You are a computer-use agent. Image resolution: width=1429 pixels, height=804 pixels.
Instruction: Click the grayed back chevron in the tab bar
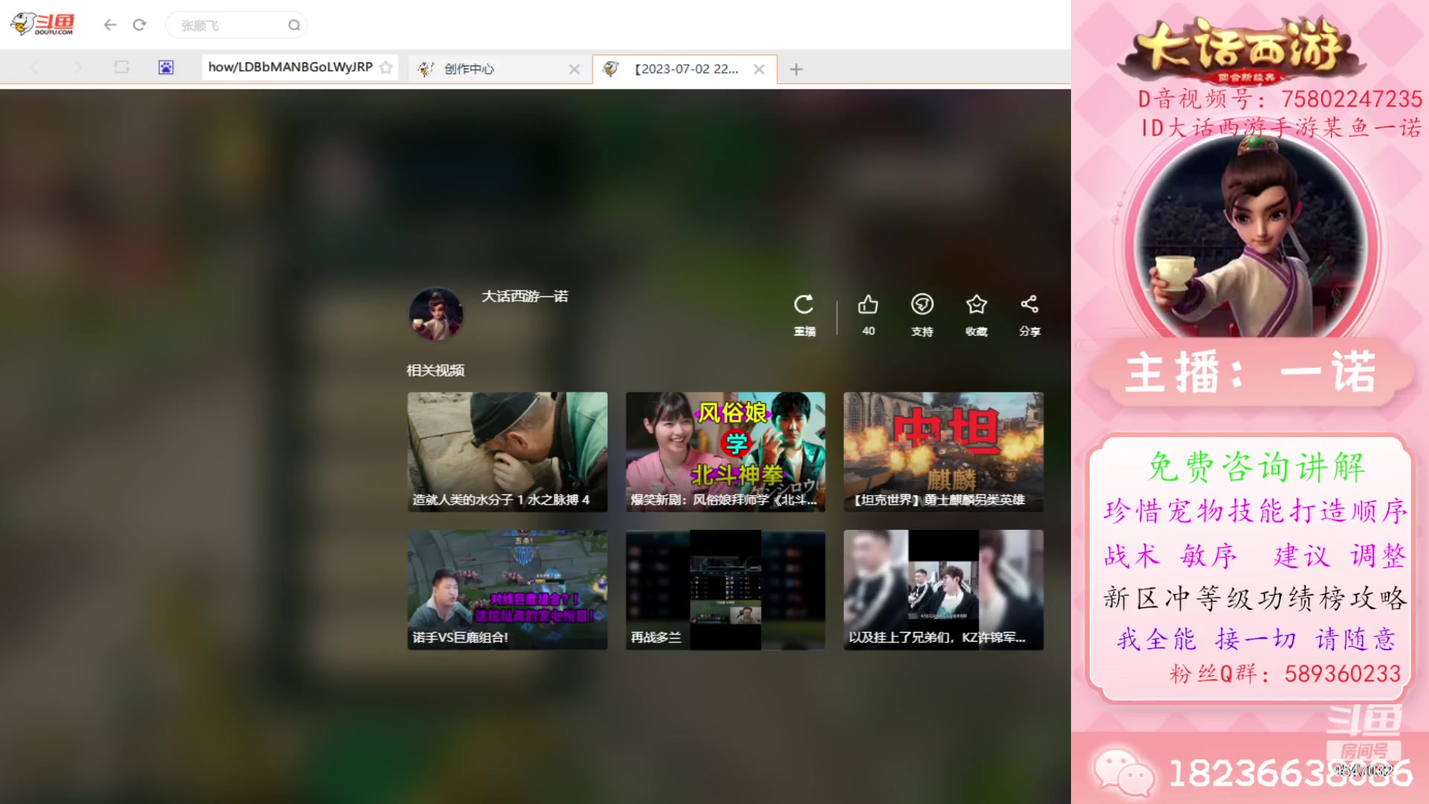[34, 68]
